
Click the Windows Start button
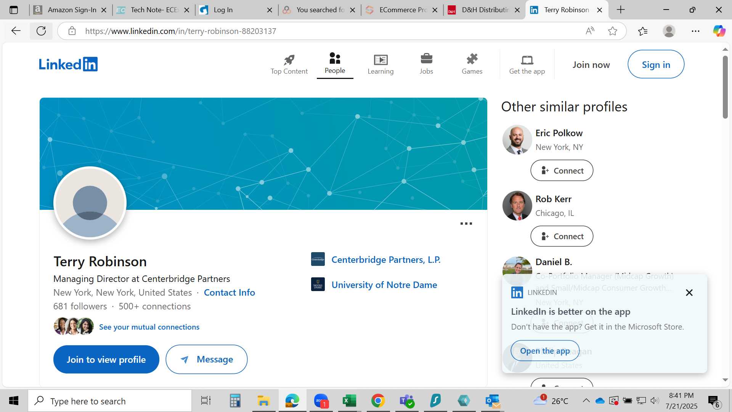click(x=14, y=401)
